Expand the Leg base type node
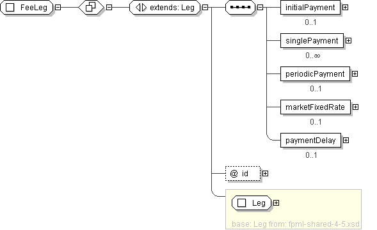Image resolution: width=377 pixels, height=230 pixels. click(277, 203)
